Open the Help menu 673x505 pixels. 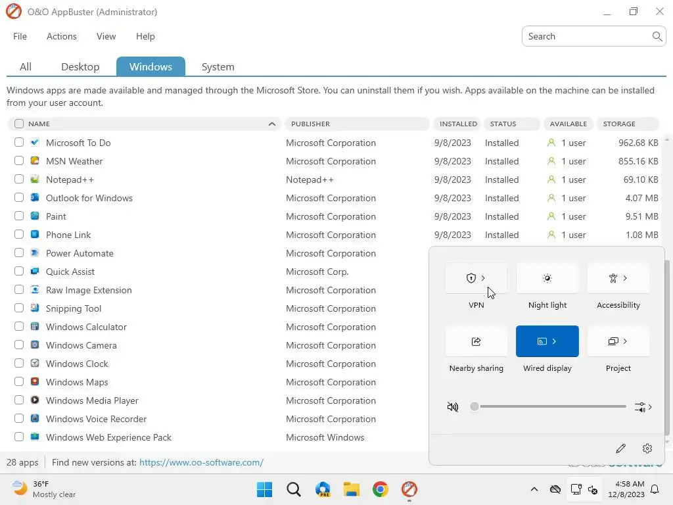(x=145, y=37)
